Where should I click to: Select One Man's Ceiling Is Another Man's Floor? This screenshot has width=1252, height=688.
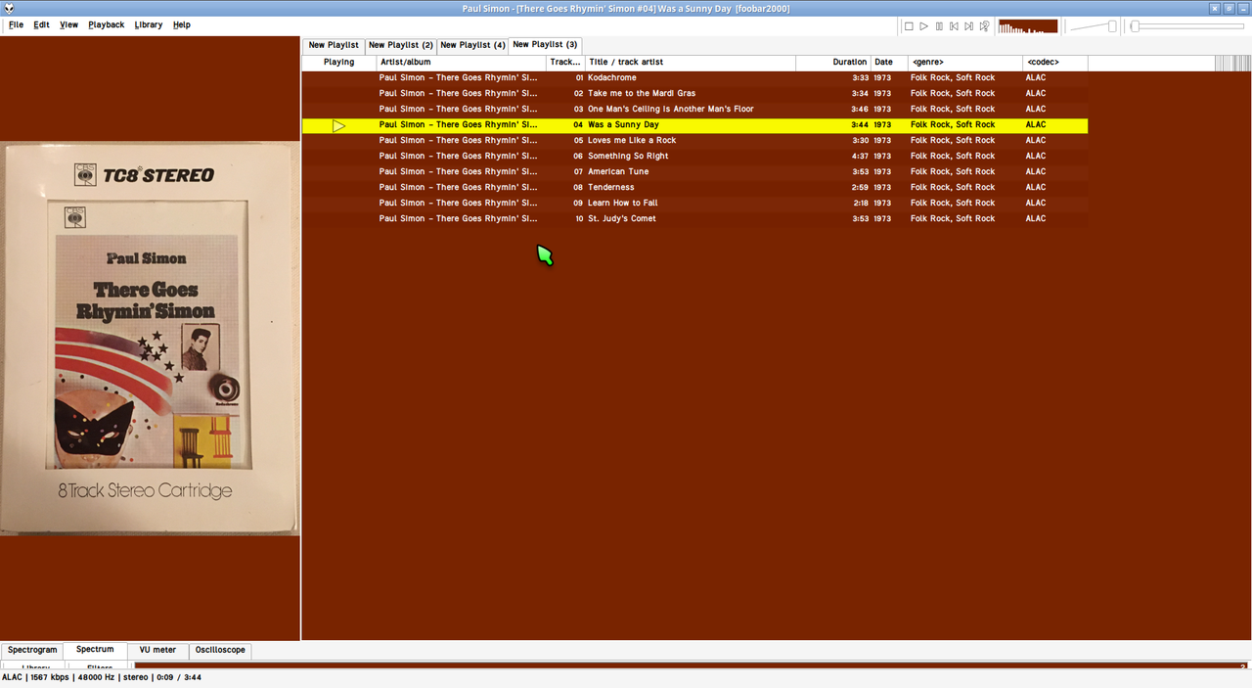(694, 110)
